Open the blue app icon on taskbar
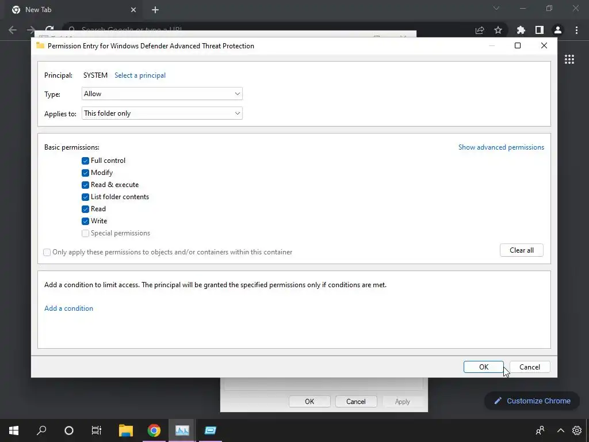Viewport: 589px width, 442px height. coord(211,430)
